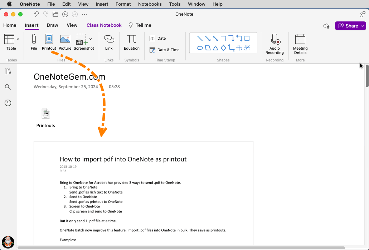Screen dimensions: 369x250
Task: Open the more options ellipsis in title bar
Action: [x=84, y=14]
